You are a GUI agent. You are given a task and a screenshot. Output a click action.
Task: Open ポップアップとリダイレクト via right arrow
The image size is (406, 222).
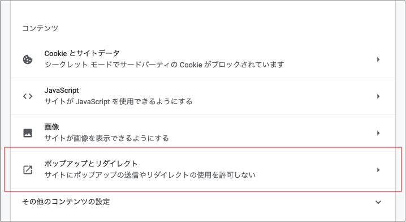tap(378, 170)
